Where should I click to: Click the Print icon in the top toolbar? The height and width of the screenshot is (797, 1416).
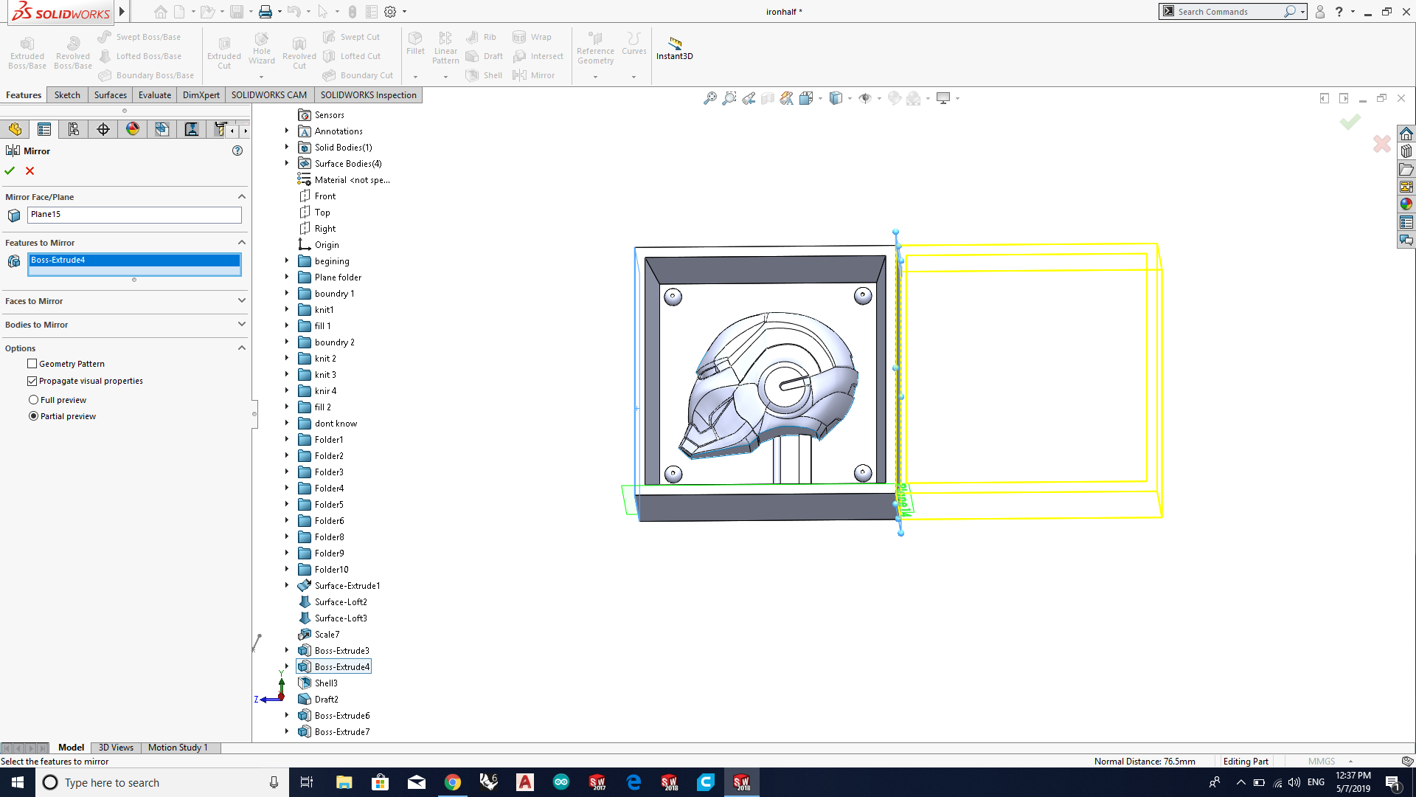tap(265, 12)
